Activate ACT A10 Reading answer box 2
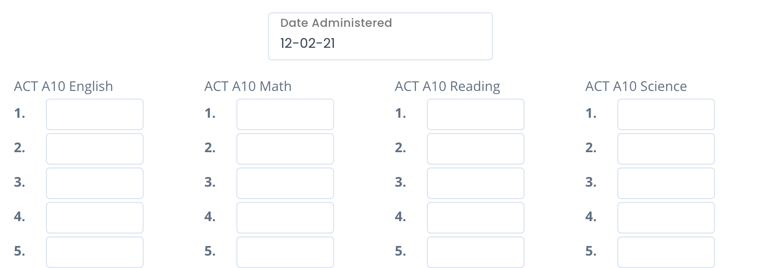Viewport: 759px width, 268px height. (476, 149)
